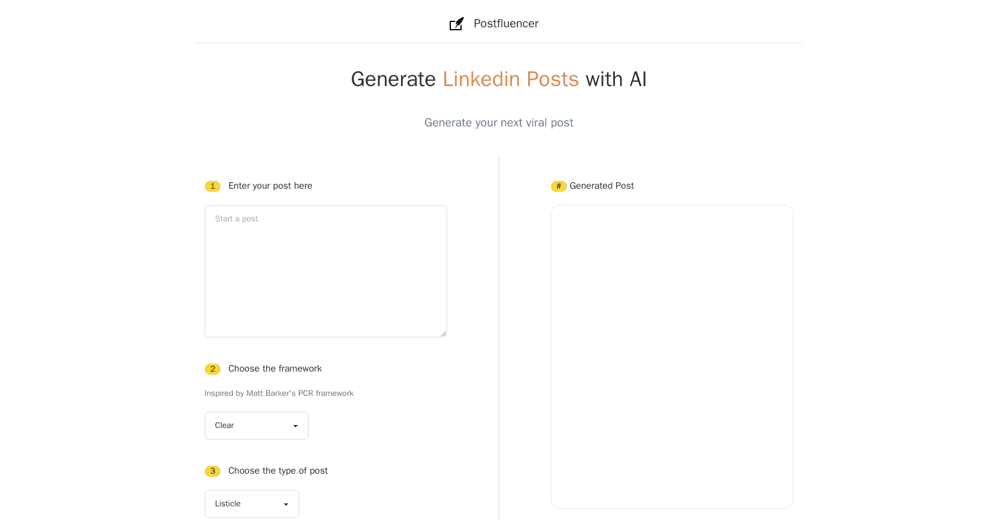
Task: Open the framework dropdown showing Clear
Action: click(256, 425)
